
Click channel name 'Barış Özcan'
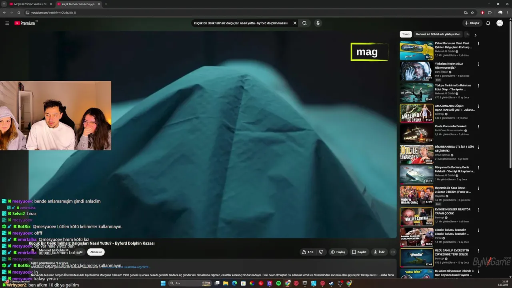tap(442, 72)
